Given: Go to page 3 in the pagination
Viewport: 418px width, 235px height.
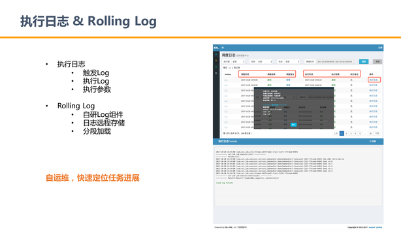Looking at the screenshot, I should point(351,133).
